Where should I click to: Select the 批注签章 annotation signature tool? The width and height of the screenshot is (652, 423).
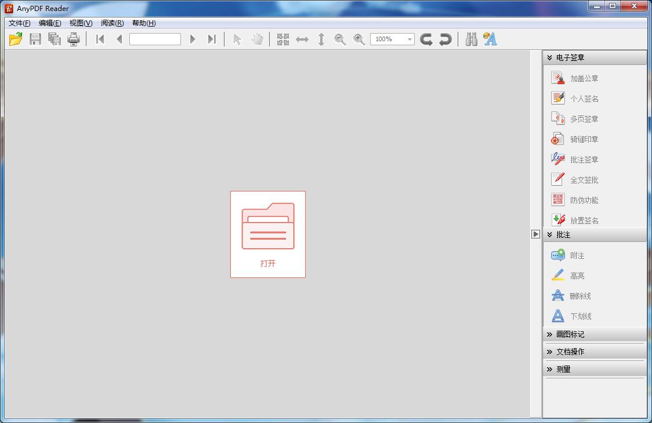(x=584, y=159)
